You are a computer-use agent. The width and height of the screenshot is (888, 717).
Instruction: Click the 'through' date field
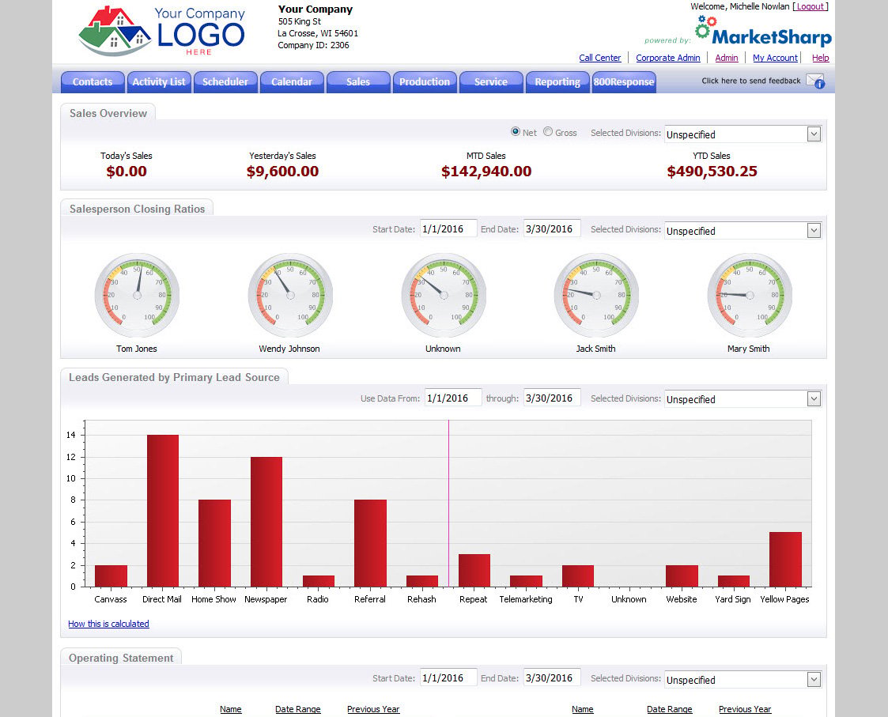pos(552,398)
